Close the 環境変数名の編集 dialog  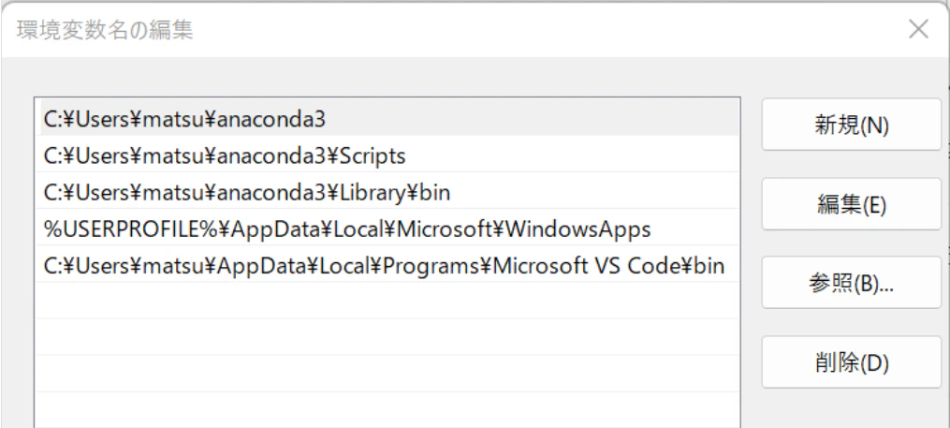click(918, 28)
